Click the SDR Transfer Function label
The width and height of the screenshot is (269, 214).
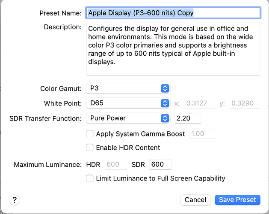pos(45,118)
